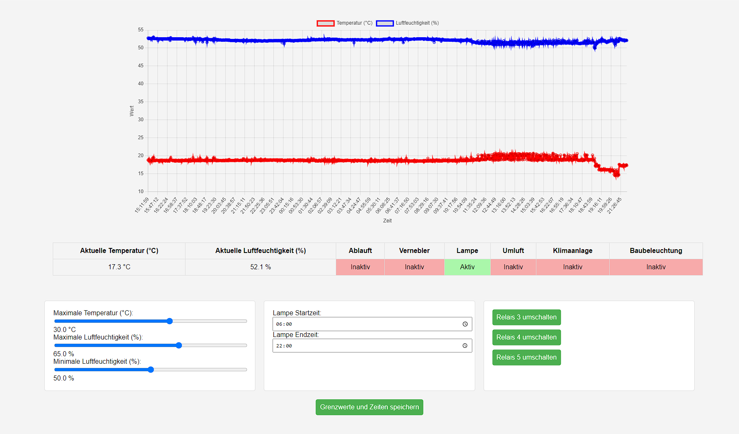The image size is (739, 434).
Task: Click the Umluft Inaktiv status cell
Action: (513, 267)
